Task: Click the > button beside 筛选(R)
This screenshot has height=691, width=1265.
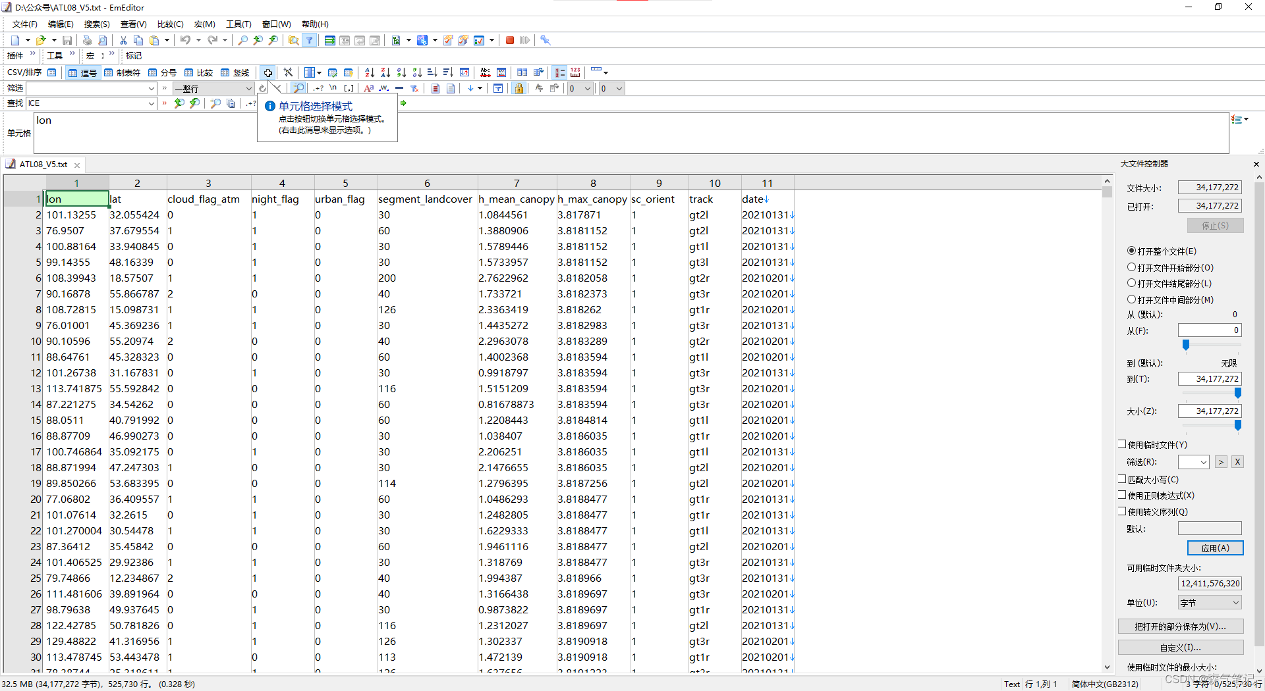Action: pyautogui.click(x=1221, y=462)
